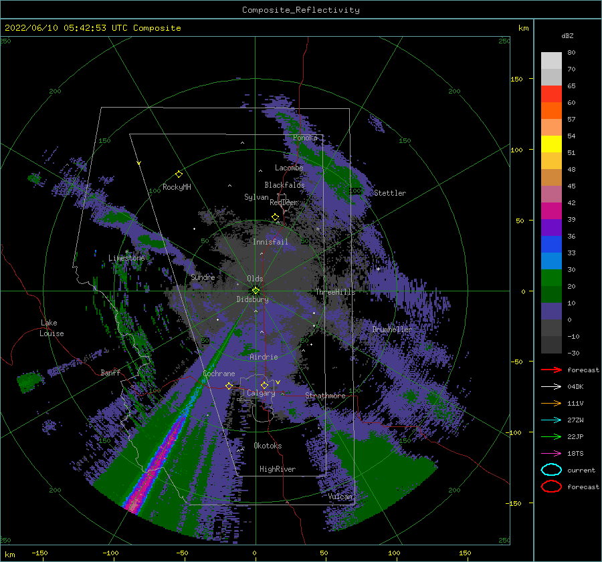Click the yellow diamond marker above RockyMH
Image resolution: width=602 pixels, height=562 pixels.
pos(179,174)
